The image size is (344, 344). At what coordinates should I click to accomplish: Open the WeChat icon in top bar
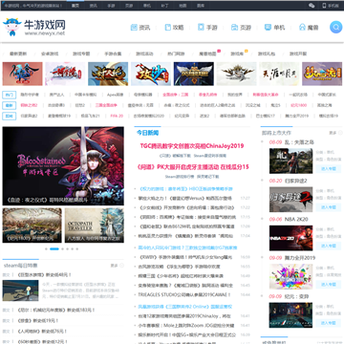pyautogui.click(x=312, y=6)
